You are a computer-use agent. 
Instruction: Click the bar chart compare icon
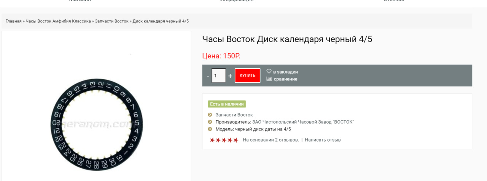269,79
